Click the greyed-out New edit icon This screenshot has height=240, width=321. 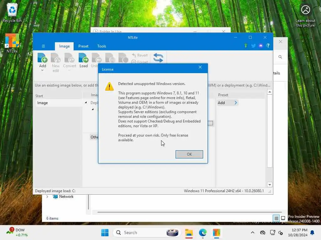point(56,58)
